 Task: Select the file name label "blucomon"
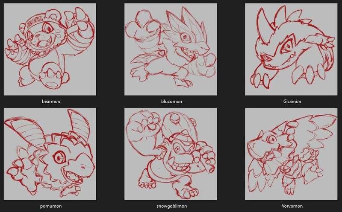[171, 102]
